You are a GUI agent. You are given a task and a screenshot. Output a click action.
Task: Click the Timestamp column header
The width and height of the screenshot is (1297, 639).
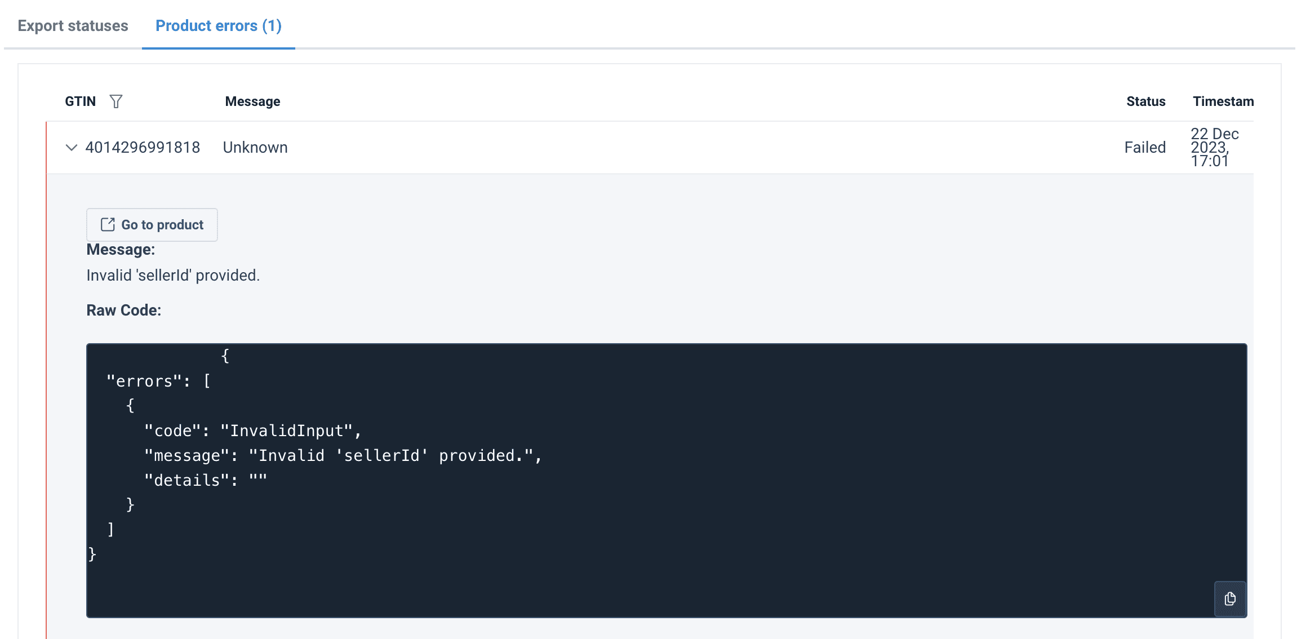point(1223,101)
